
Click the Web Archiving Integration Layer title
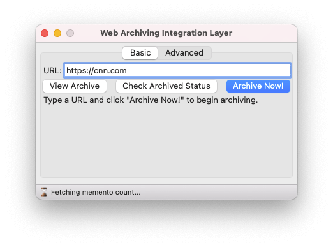coord(166,33)
